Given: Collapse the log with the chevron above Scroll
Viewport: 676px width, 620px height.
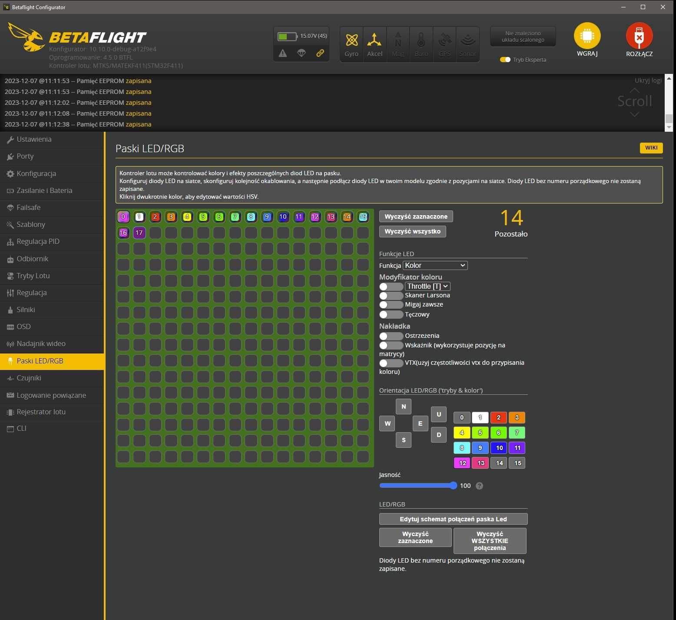Looking at the screenshot, I should [634, 90].
